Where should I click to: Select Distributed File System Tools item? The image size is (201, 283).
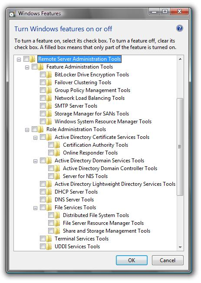tap(96, 215)
